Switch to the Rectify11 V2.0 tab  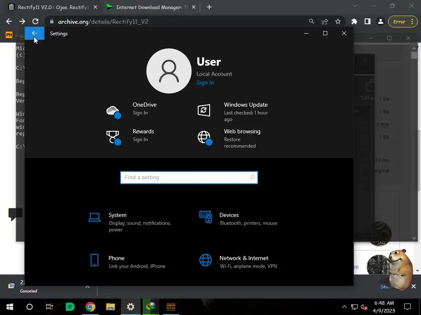point(52,7)
